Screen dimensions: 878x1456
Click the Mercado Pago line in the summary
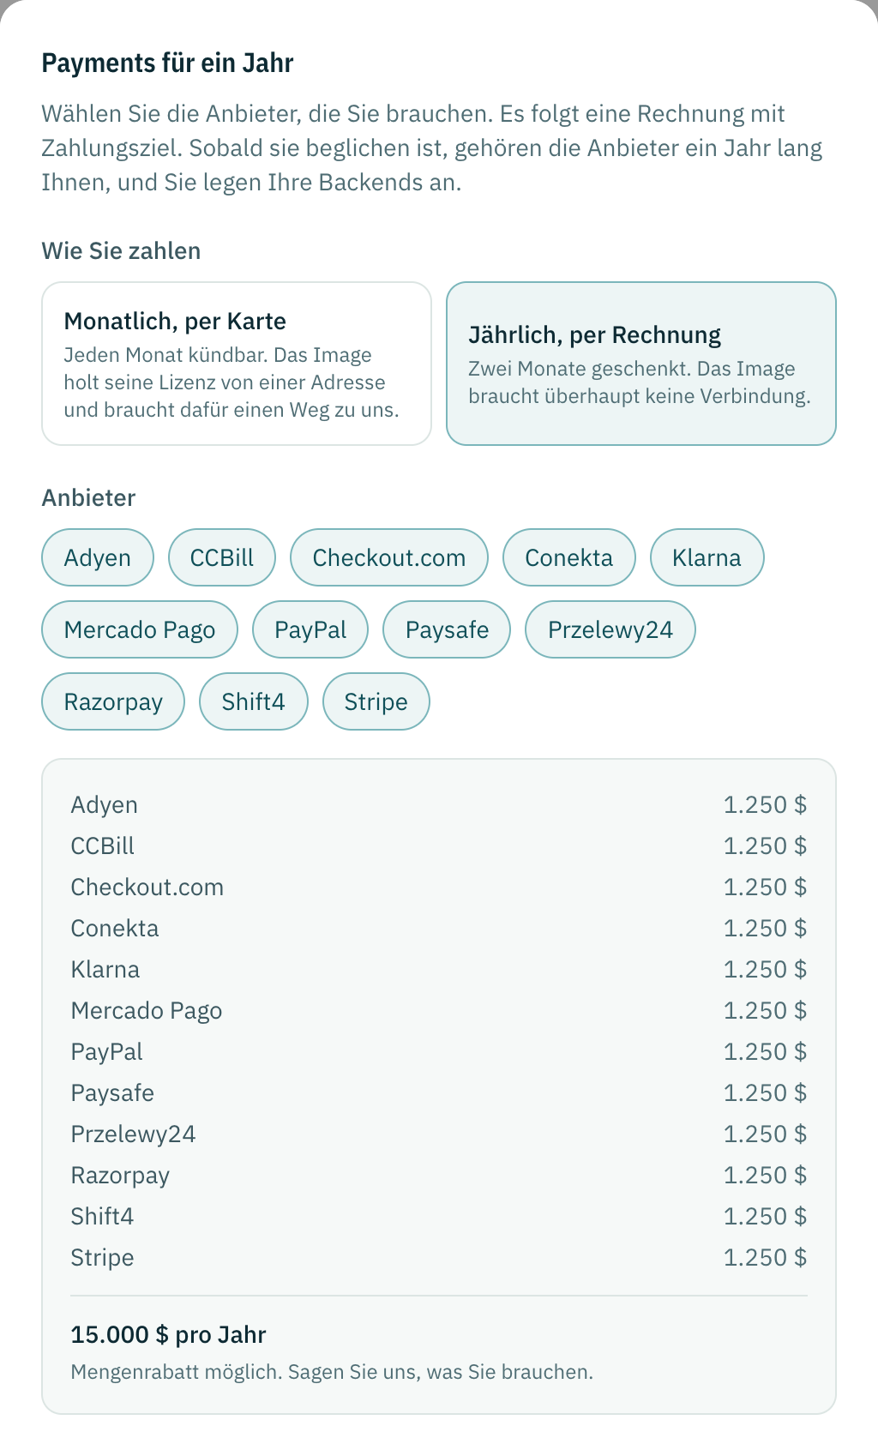(x=439, y=1010)
